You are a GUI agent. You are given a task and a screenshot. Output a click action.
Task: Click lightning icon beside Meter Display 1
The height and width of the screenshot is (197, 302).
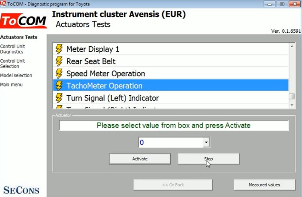[59, 49]
